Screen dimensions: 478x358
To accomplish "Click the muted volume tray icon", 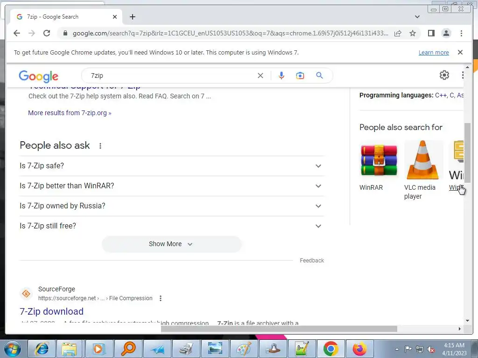I will (431, 349).
